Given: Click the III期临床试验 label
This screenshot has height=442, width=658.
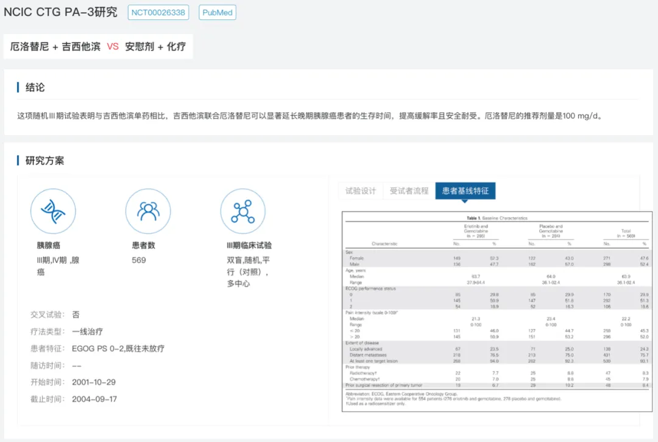Looking at the screenshot, I should (249, 245).
